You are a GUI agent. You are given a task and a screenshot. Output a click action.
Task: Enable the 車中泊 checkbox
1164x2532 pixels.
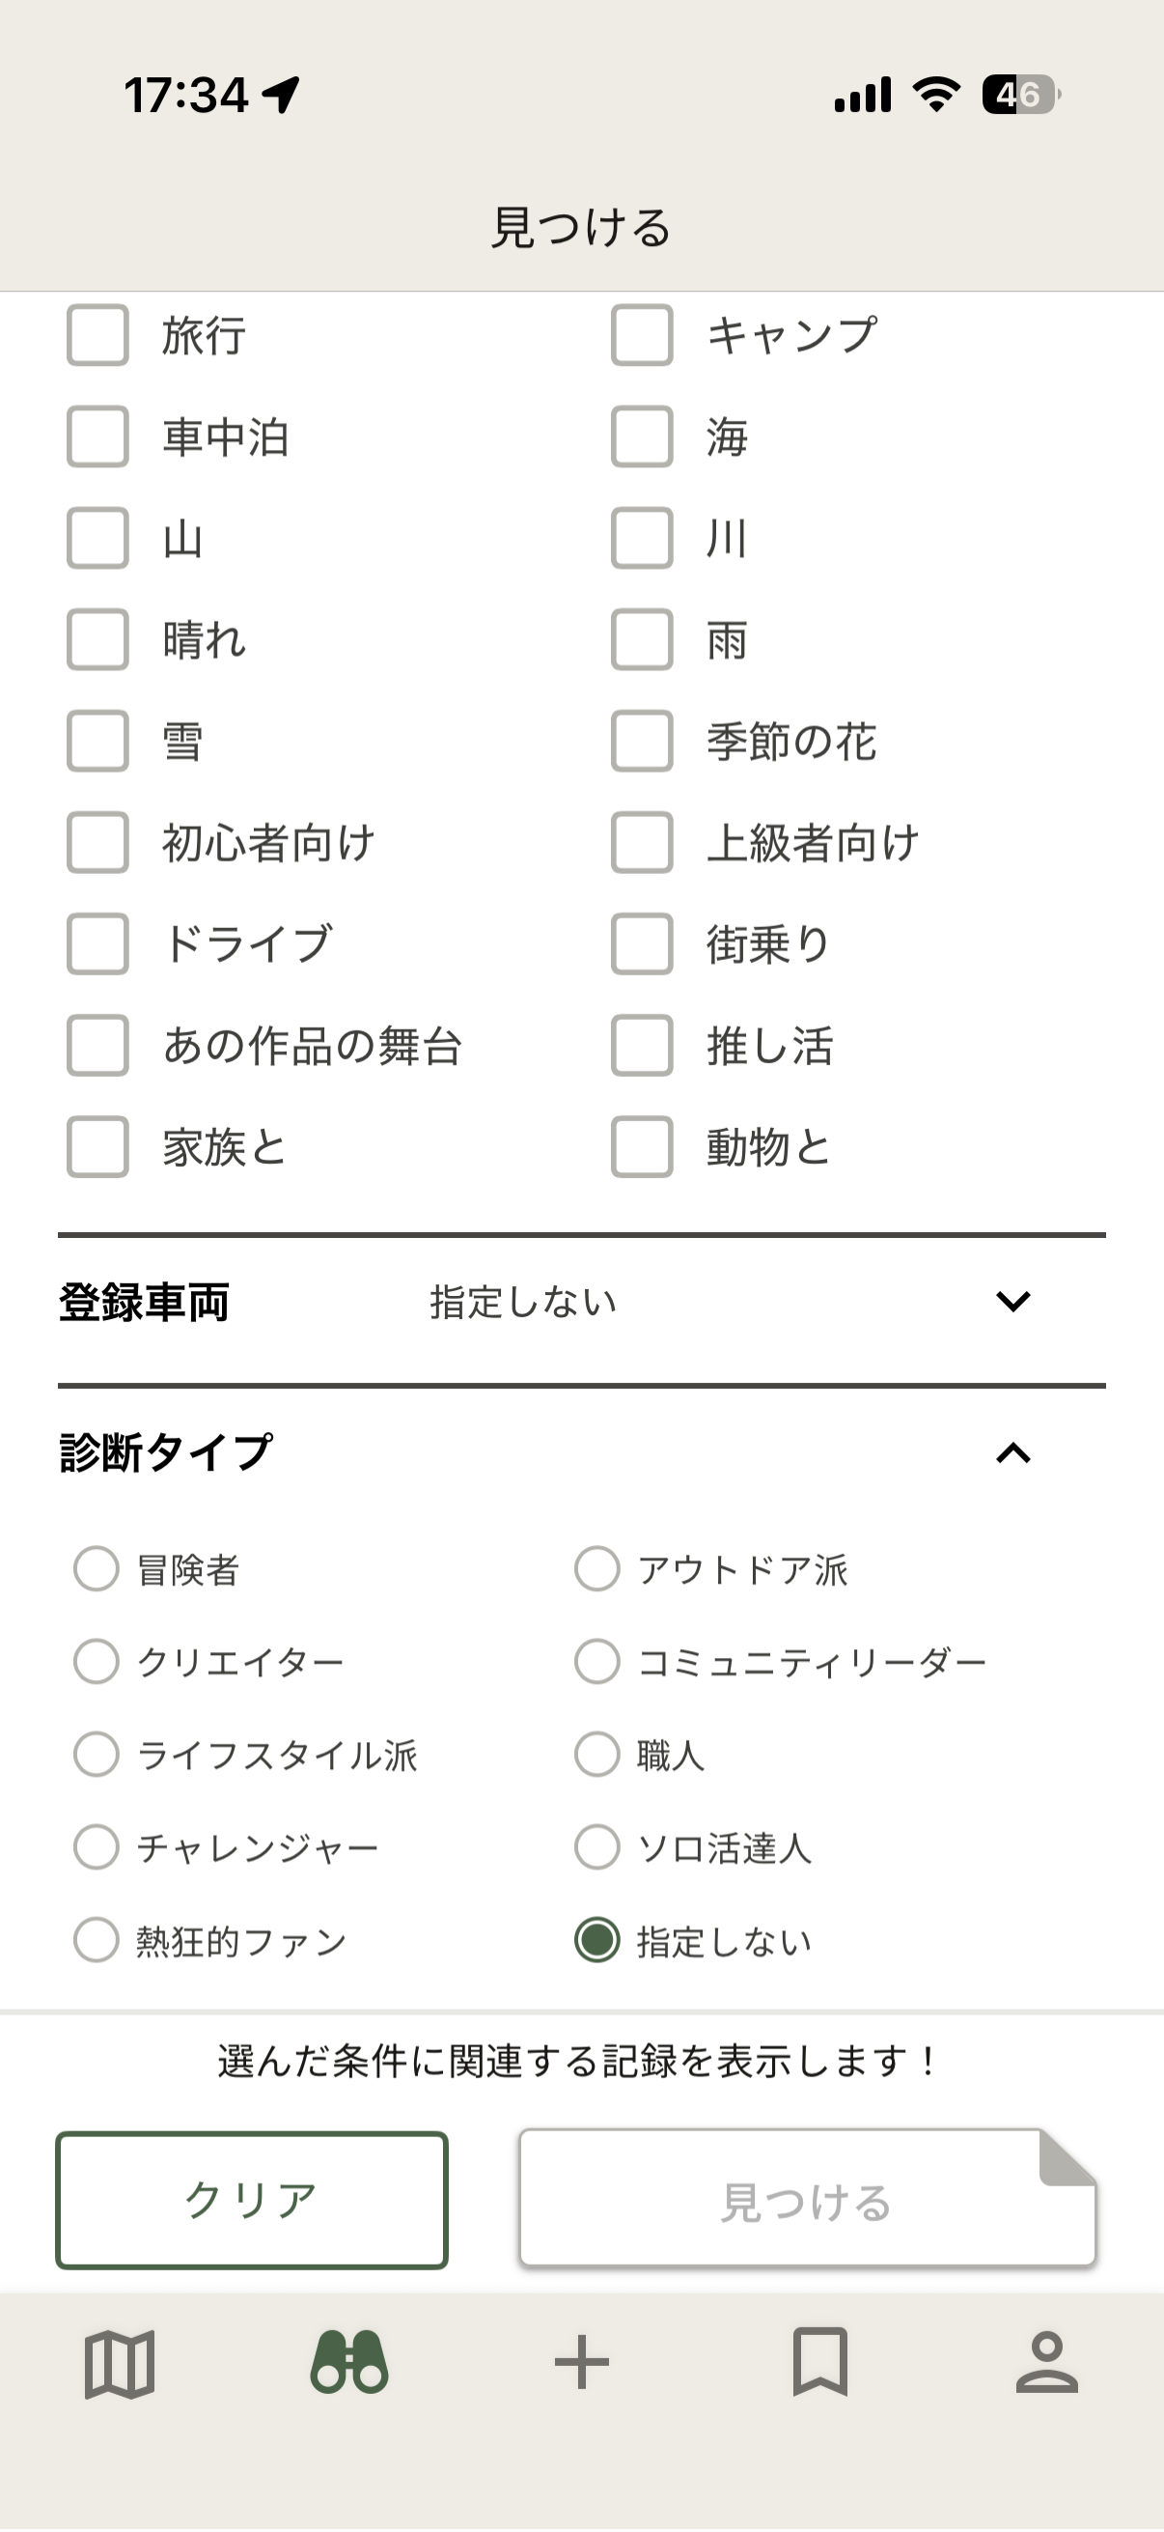point(98,436)
